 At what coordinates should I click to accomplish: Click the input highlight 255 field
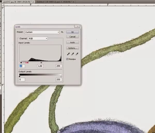point(59,66)
